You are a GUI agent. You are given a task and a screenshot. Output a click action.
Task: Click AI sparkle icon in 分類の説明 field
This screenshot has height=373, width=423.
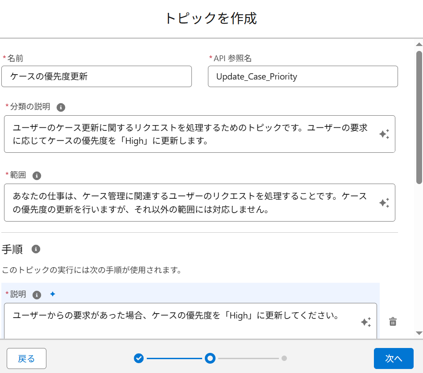384,134
